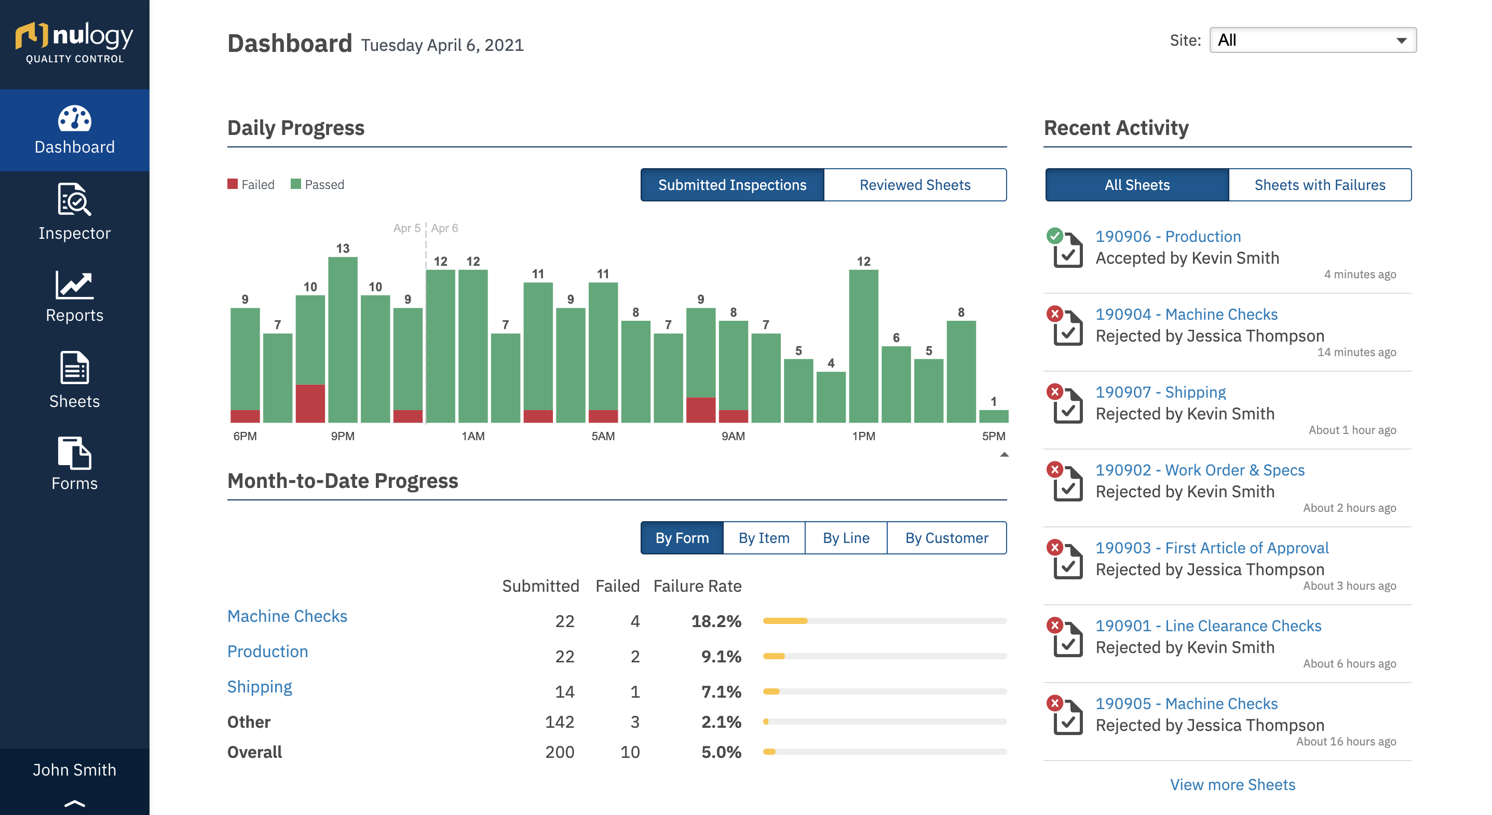Show only Sheets with Failures
1492x815 pixels.
click(1320, 185)
